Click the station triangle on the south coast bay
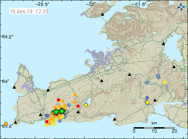 pos(115,119)
